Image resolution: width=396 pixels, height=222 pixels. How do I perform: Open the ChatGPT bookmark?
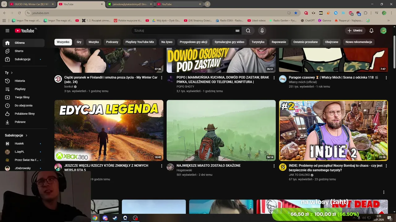point(308,21)
